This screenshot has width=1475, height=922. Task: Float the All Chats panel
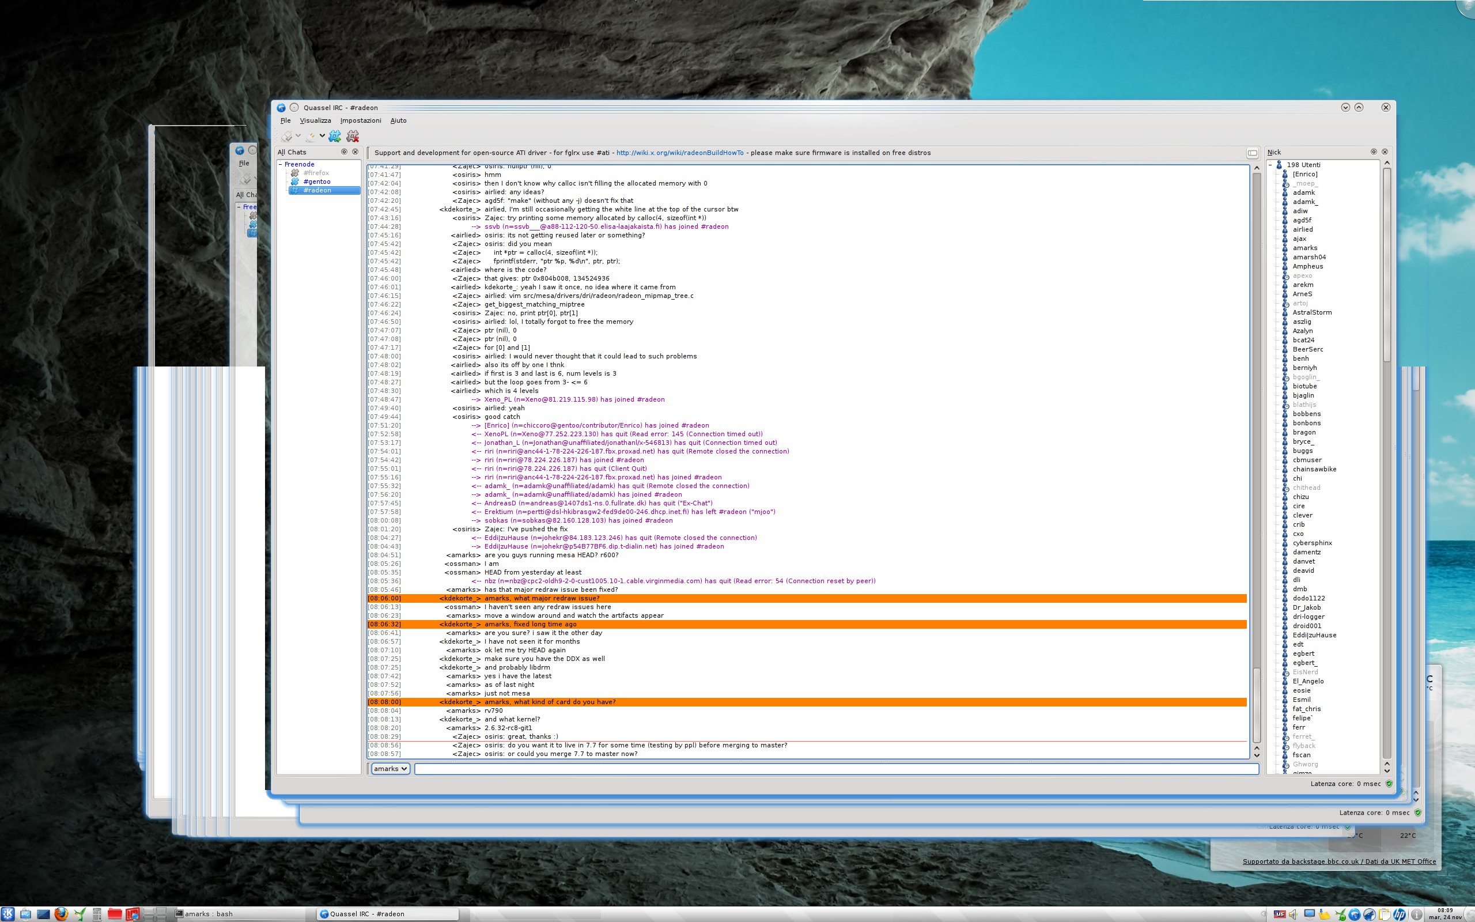point(345,152)
